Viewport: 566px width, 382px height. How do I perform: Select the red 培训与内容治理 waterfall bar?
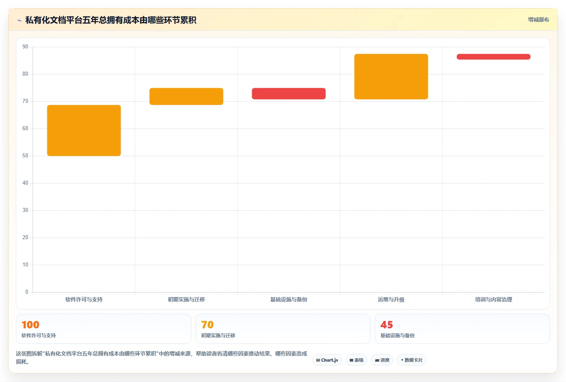pos(494,57)
